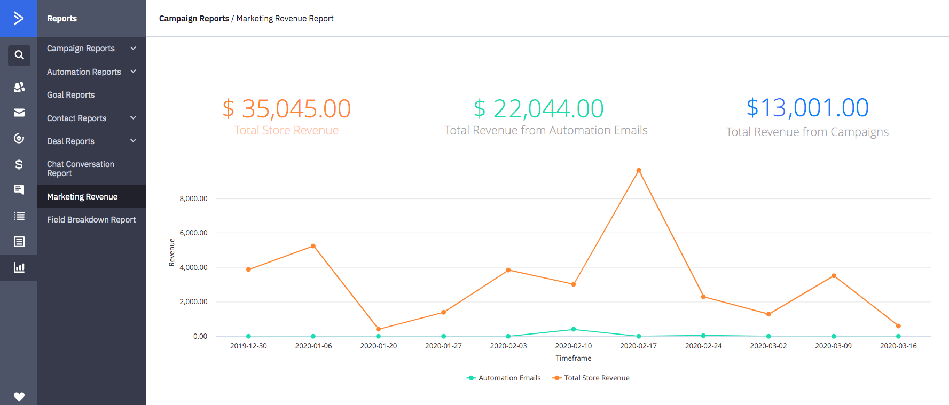Viewport: 949px width, 405px height.
Task: Open the search icon in sidebar
Action: [x=19, y=55]
